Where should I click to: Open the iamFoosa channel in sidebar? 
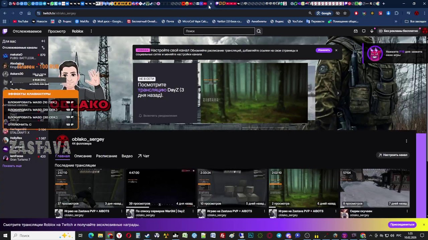click(24, 158)
